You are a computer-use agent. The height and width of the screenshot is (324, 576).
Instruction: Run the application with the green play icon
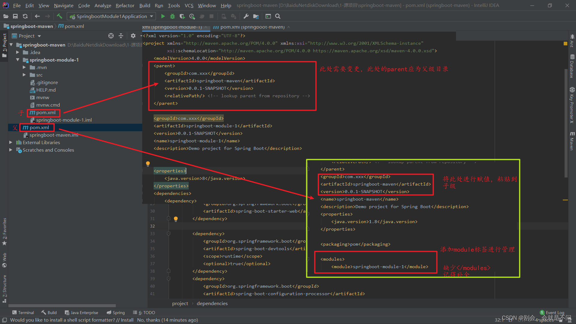tap(163, 16)
